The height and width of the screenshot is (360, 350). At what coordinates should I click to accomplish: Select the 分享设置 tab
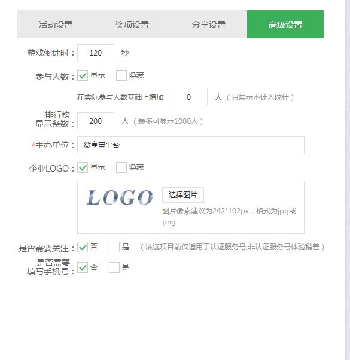(x=209, y=25)
